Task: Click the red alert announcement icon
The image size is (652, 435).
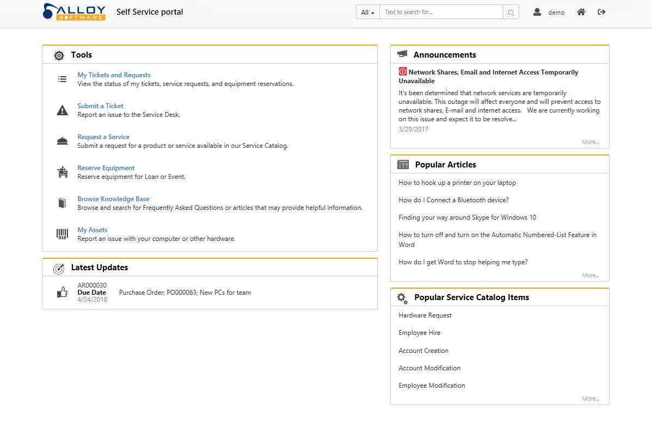Action: 403,71
